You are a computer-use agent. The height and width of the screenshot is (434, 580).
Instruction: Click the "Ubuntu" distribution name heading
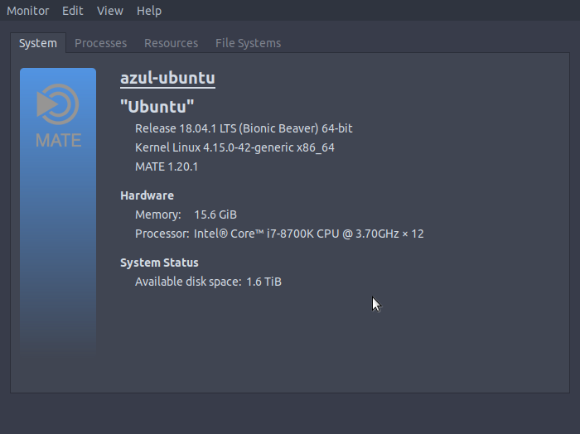(x=157, y=106)
